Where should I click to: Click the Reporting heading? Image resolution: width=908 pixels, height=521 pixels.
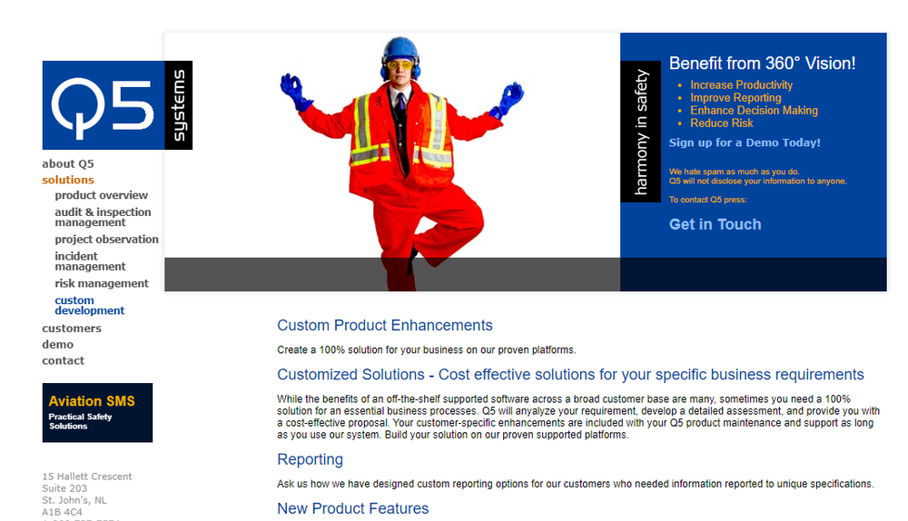point(310,459)
